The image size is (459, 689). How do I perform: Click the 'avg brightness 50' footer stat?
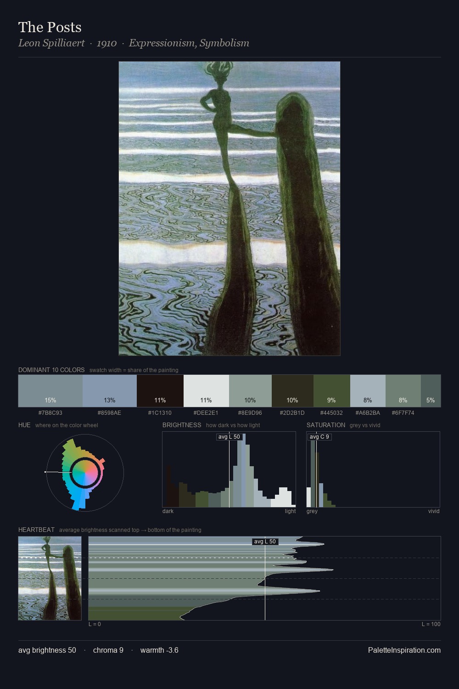pyautogui.click(x=47, y=650)
